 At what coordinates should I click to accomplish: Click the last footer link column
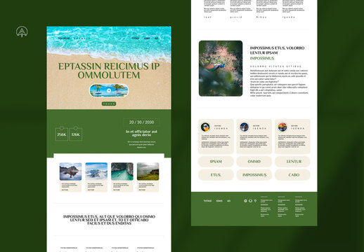(x=301, y=206)
